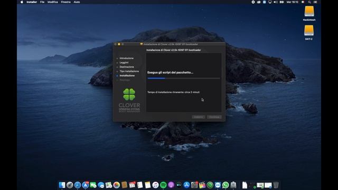Click battery status icon in menu bar
338x190 pixels.
pyautogui.click(x=281, y=2)
